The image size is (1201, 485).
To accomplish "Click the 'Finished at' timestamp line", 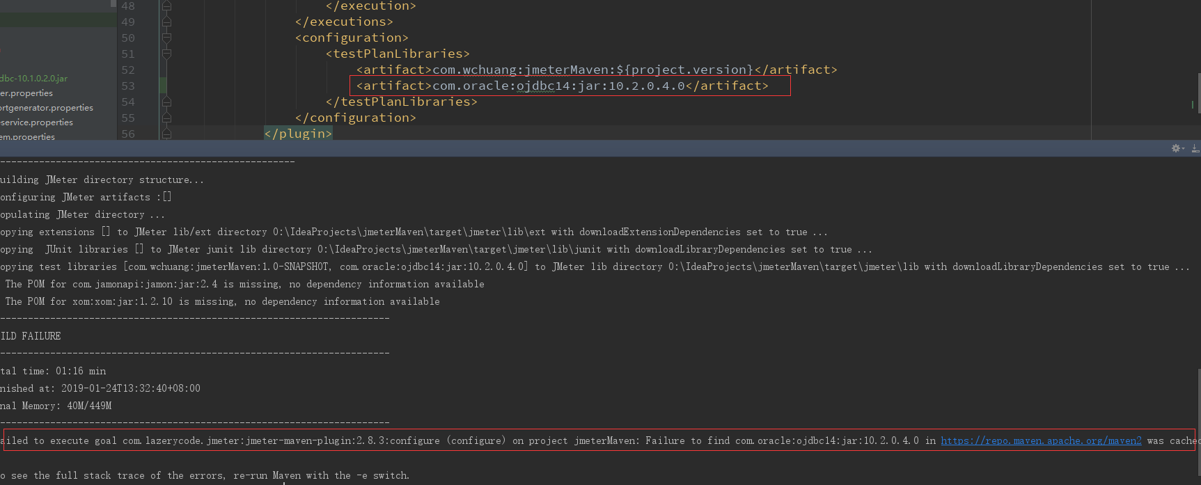I will pos(100,388).
